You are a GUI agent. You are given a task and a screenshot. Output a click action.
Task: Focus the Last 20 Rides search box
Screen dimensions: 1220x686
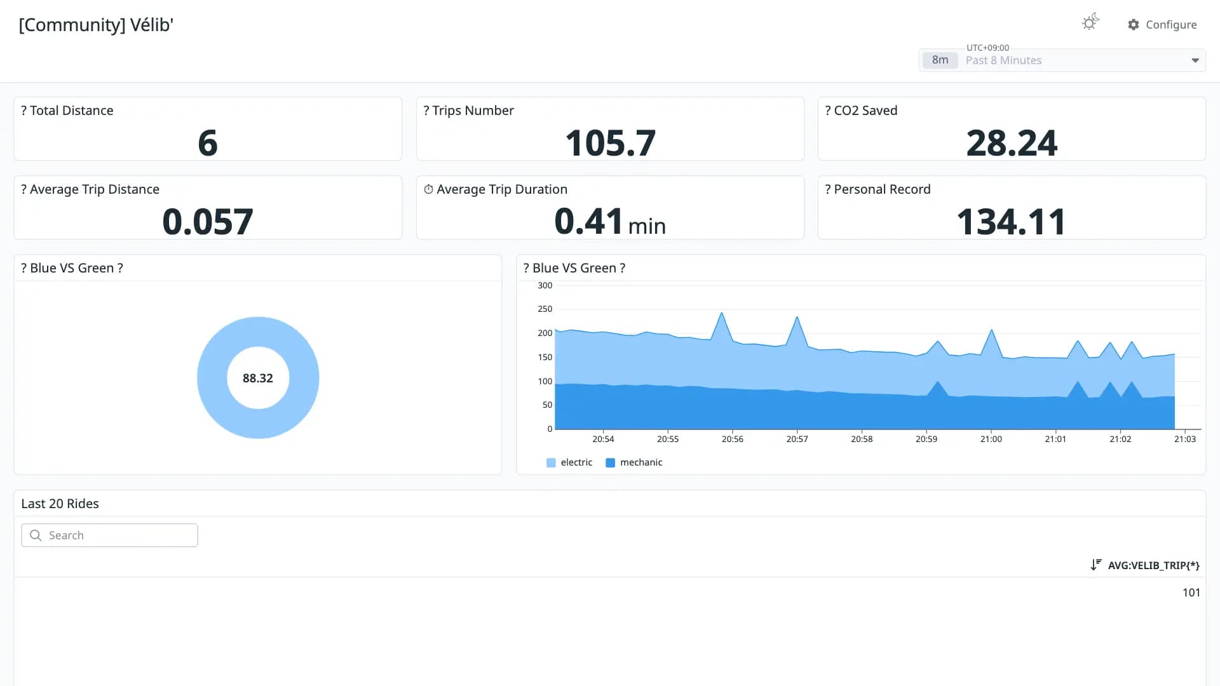tap(109, 535)
